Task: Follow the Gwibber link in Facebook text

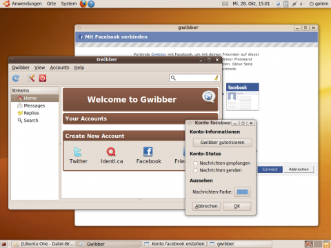Action: pyautogui.click(x=159, y=54)
